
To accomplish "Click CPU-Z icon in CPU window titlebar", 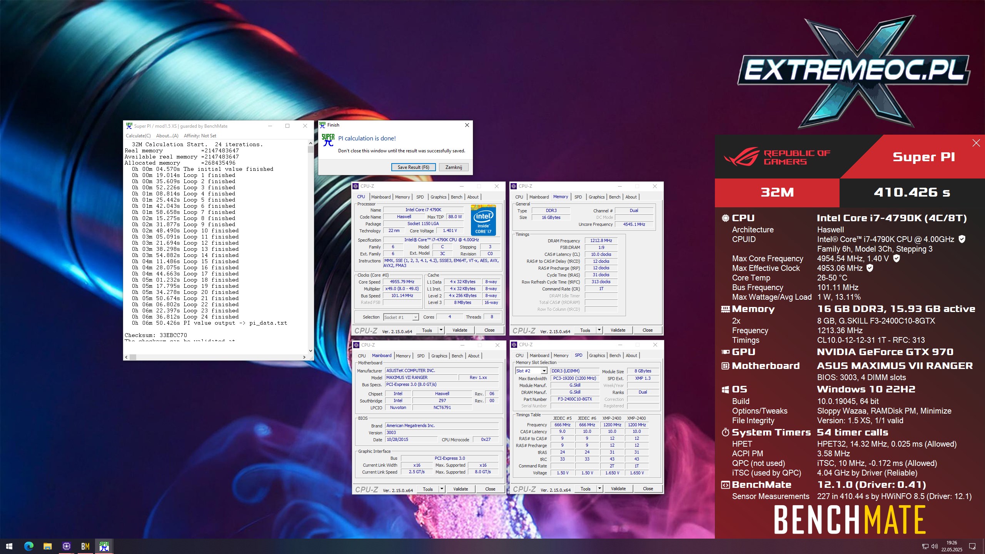I will pos(356,186).
